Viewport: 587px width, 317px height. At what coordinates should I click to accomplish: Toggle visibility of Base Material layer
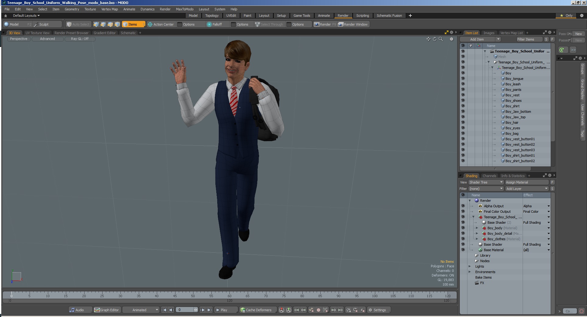click(x=463, y=250)
